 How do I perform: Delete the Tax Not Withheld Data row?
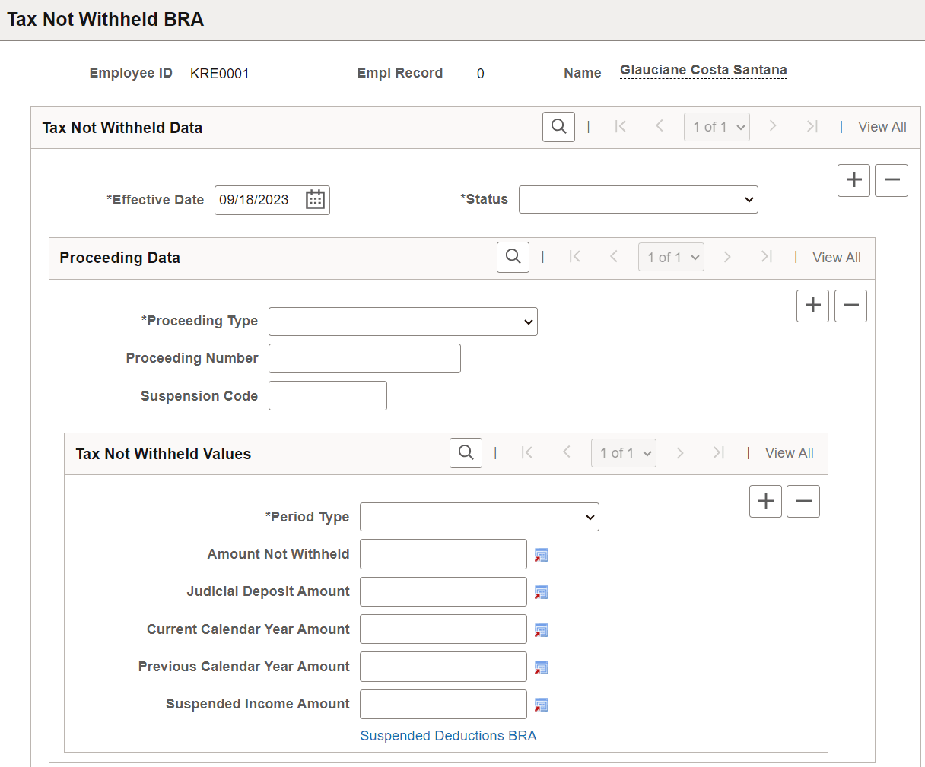(x=892, y=180)
